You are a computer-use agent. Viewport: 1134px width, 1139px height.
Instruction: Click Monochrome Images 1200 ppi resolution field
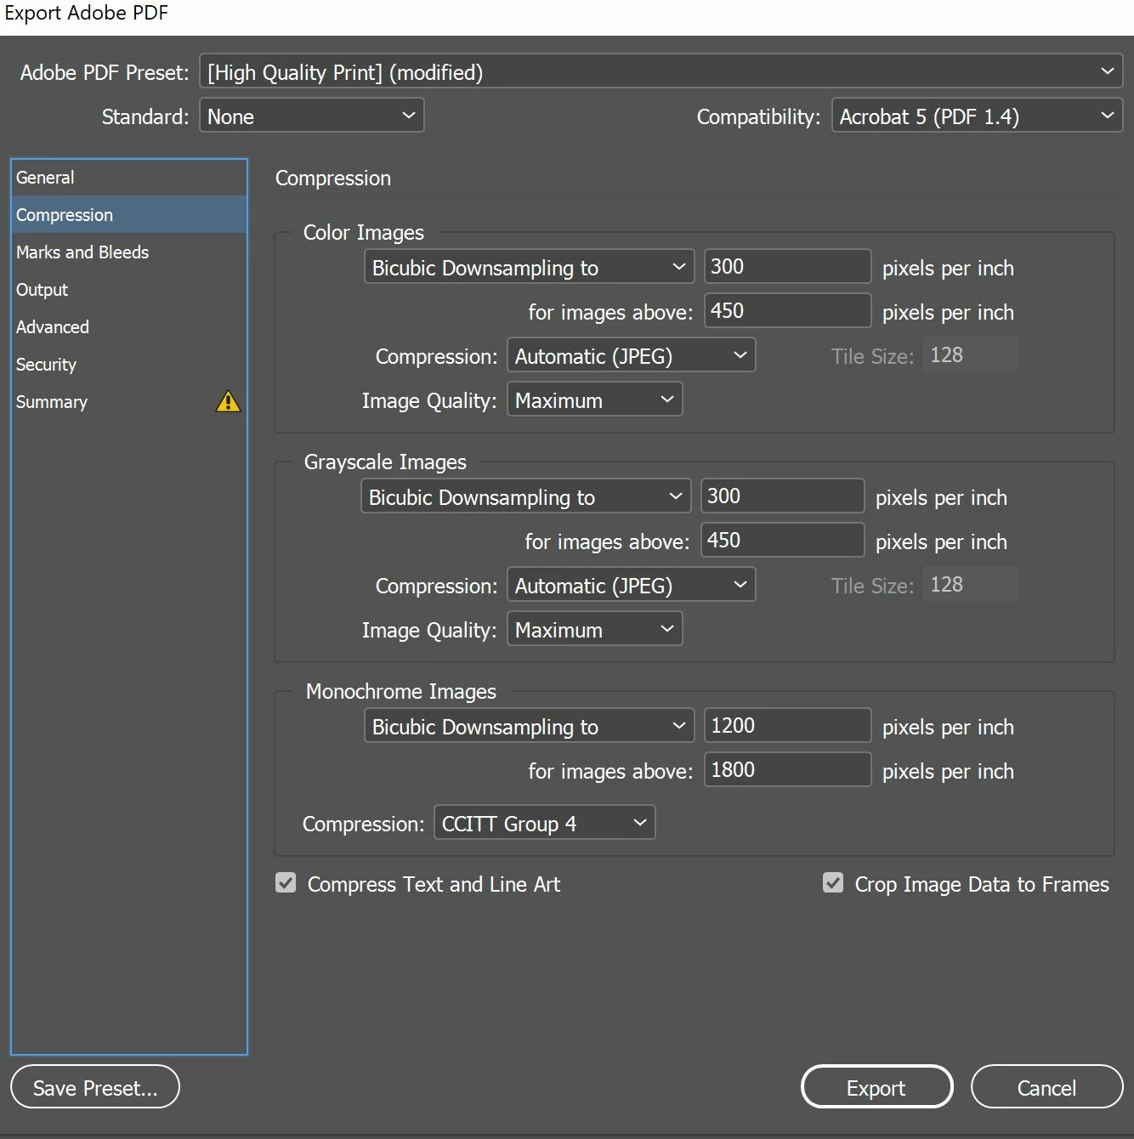pyautogui.click(x=787, y=725)
